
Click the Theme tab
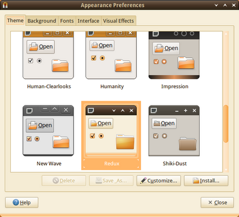16,20
